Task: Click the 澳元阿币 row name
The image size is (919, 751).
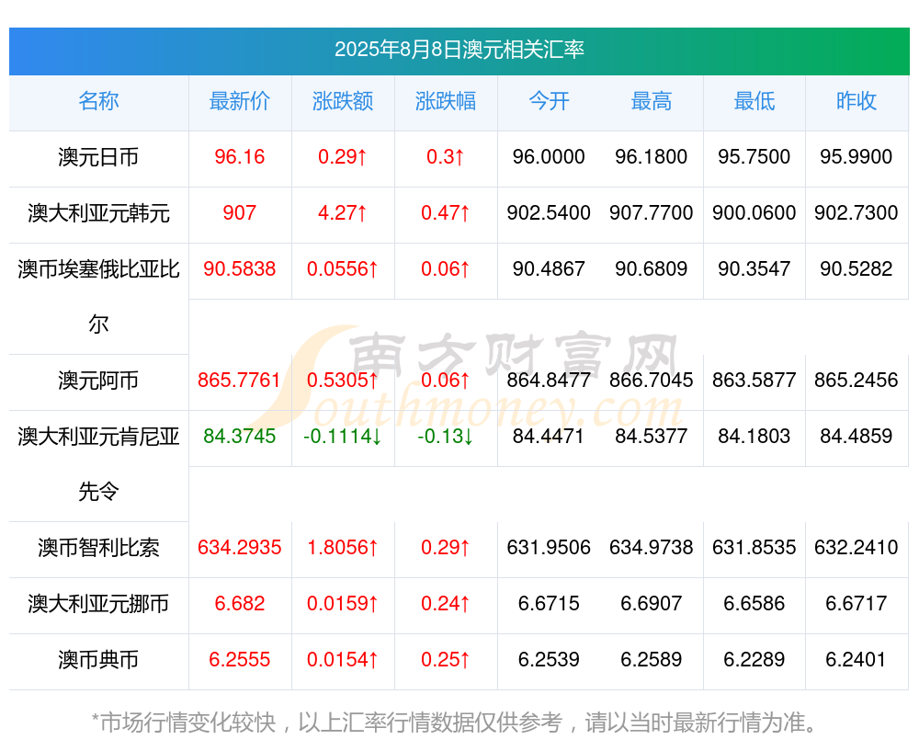Action: [x=98, y=381]
